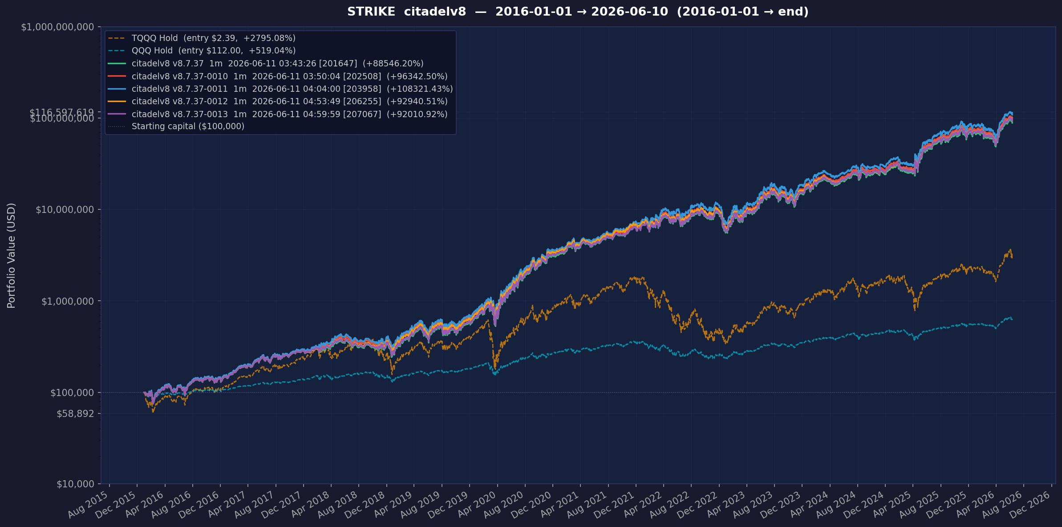Click the 'Apr 2018' x-axis label
The width and height of the screenshot is (1062, 527).
(x=310, y=504)
